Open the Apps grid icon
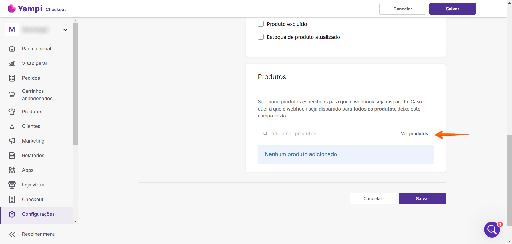The height and width of the screenshot is (244, 512). tap(12, 170)
